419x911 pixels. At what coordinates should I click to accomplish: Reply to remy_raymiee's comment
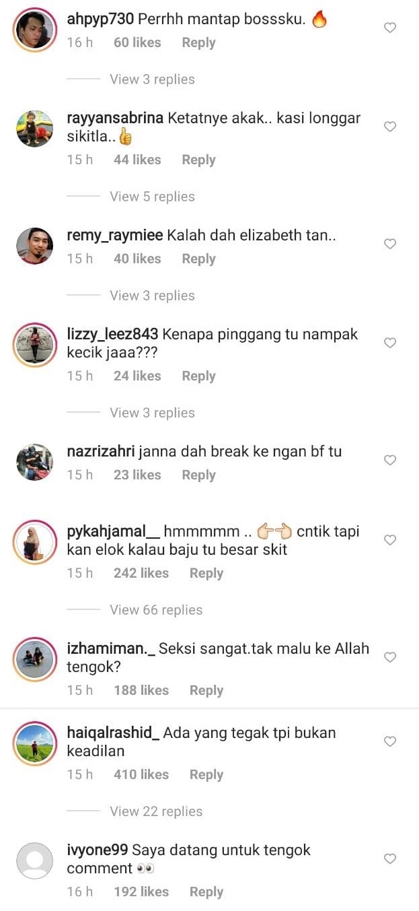click(x=198, y=259)
